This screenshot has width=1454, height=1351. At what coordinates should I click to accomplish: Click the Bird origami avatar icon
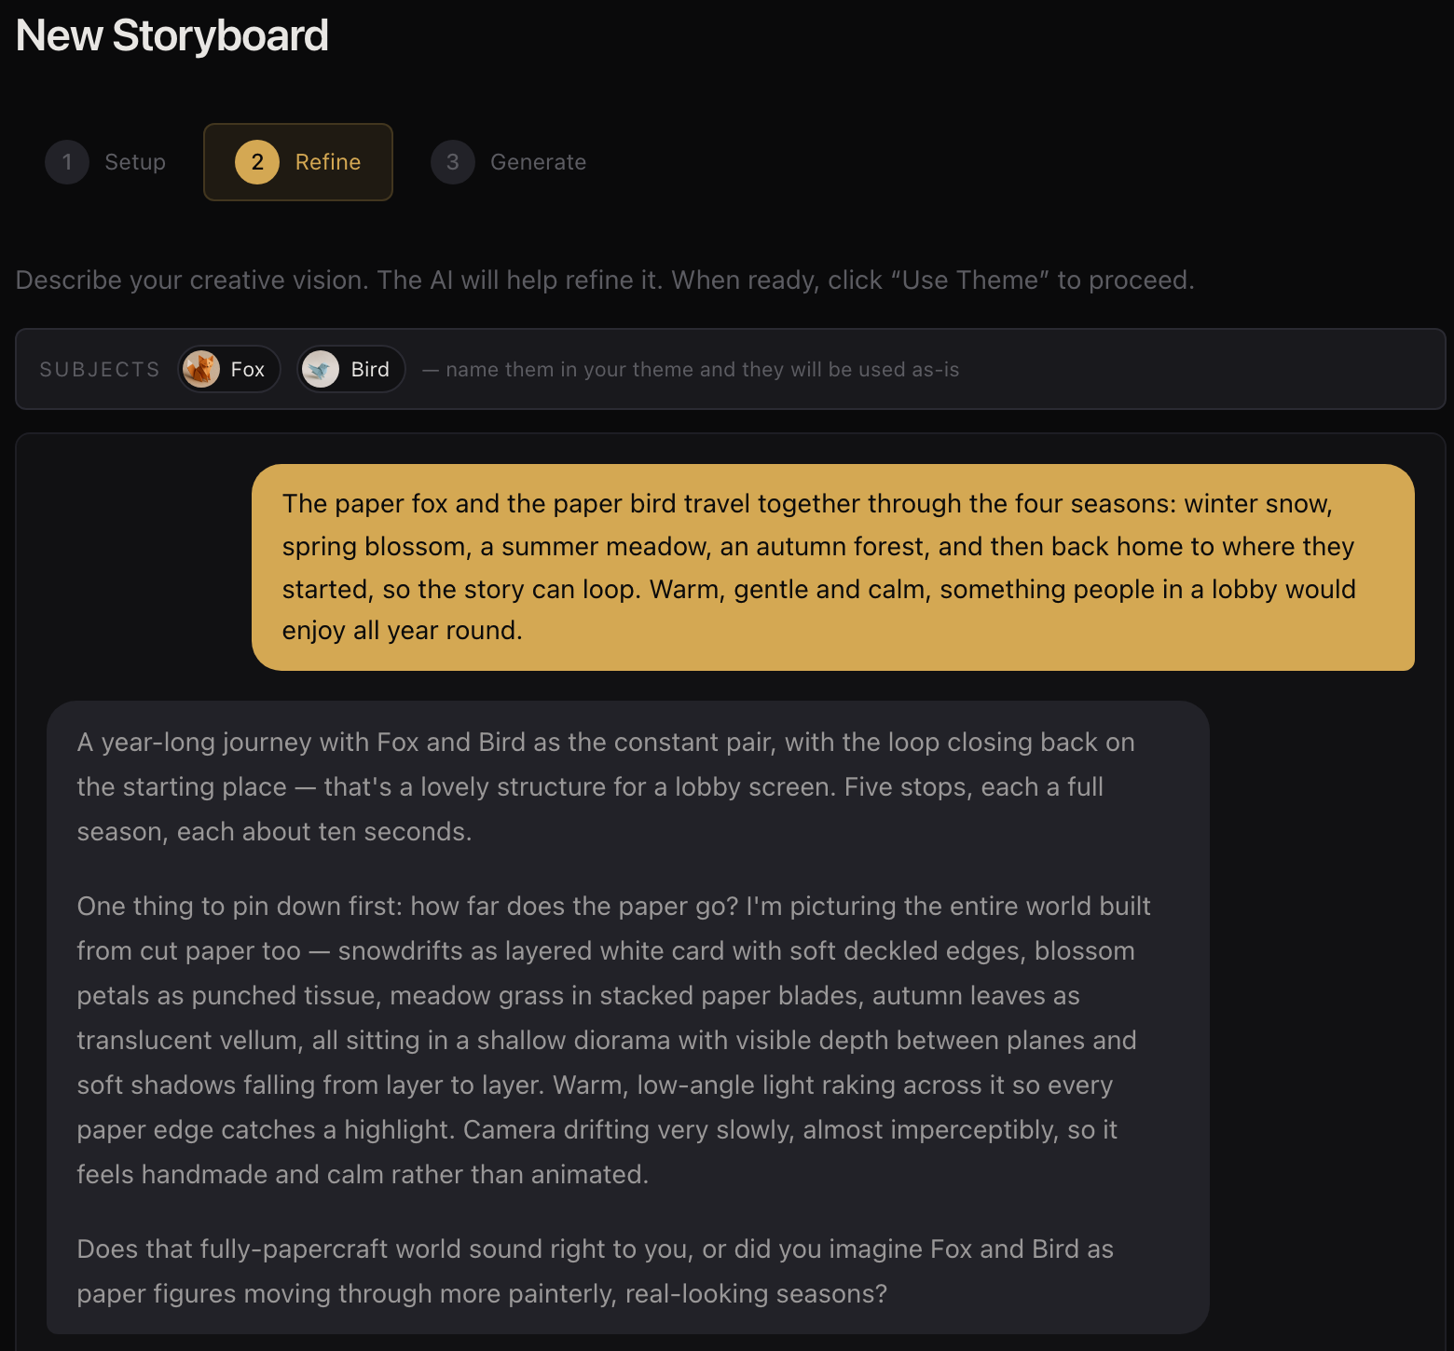click(x=321, y=369)
